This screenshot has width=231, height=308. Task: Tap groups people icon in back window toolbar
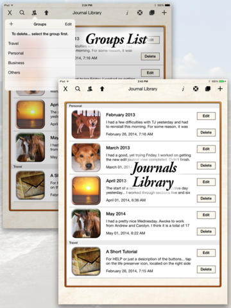pyautogui.click(x=34, y=13)
